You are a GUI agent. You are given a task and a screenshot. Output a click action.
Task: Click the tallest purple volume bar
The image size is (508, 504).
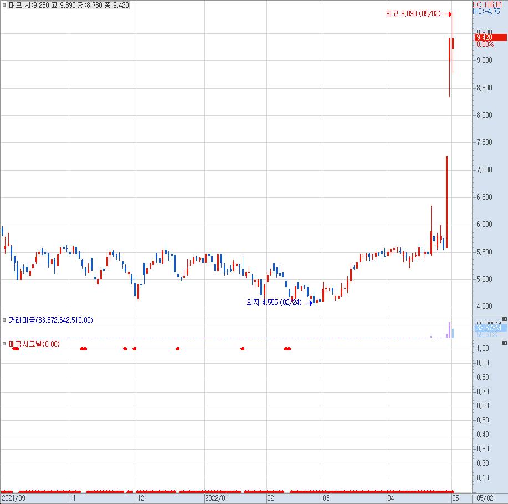point(449,330)
